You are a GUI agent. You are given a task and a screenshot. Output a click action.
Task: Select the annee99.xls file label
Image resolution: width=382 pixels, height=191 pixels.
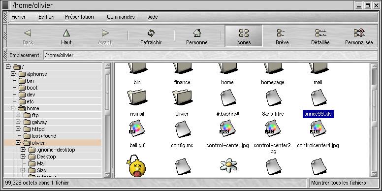pyautogui.click(x=318, y=114)
